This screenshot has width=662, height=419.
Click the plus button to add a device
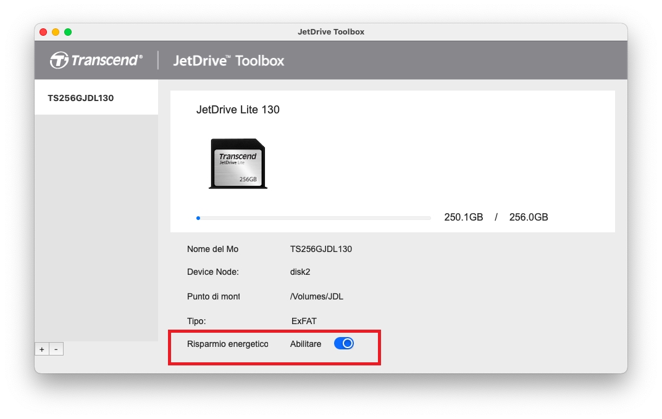42,349
